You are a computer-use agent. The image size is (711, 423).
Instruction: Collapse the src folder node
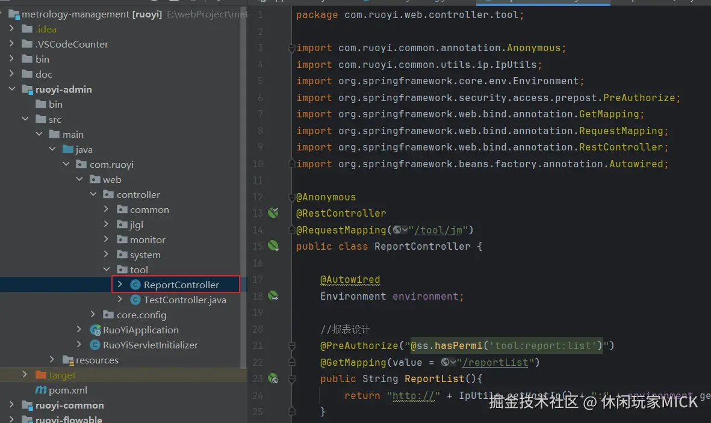pos(25,119)
